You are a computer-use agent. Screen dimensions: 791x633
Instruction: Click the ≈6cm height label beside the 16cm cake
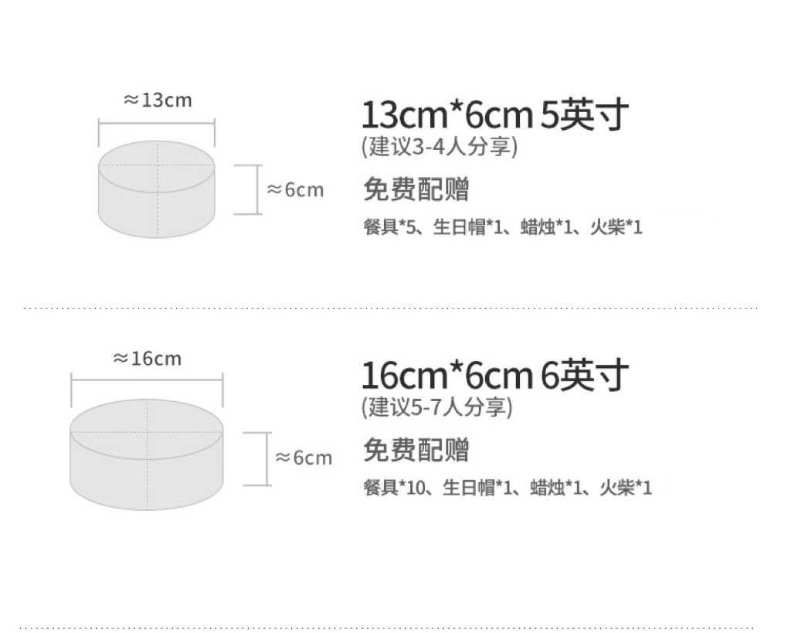pos(304,458)
